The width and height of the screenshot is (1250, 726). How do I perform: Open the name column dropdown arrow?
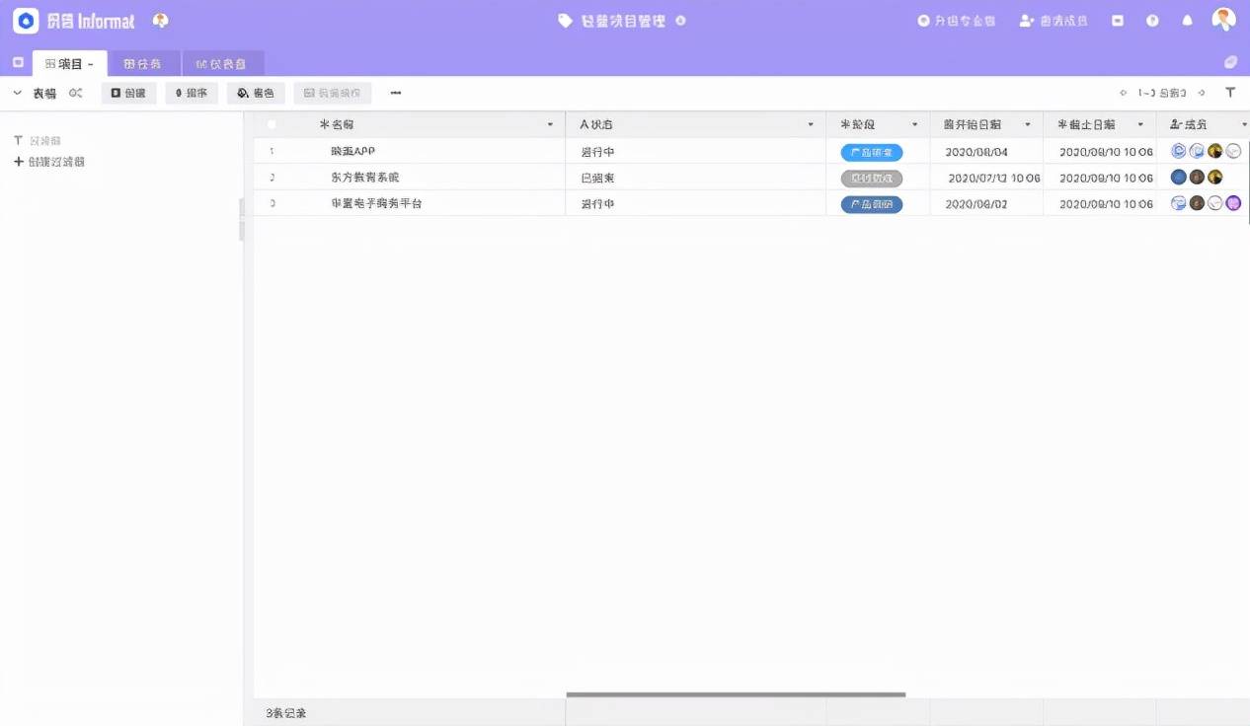550,125
